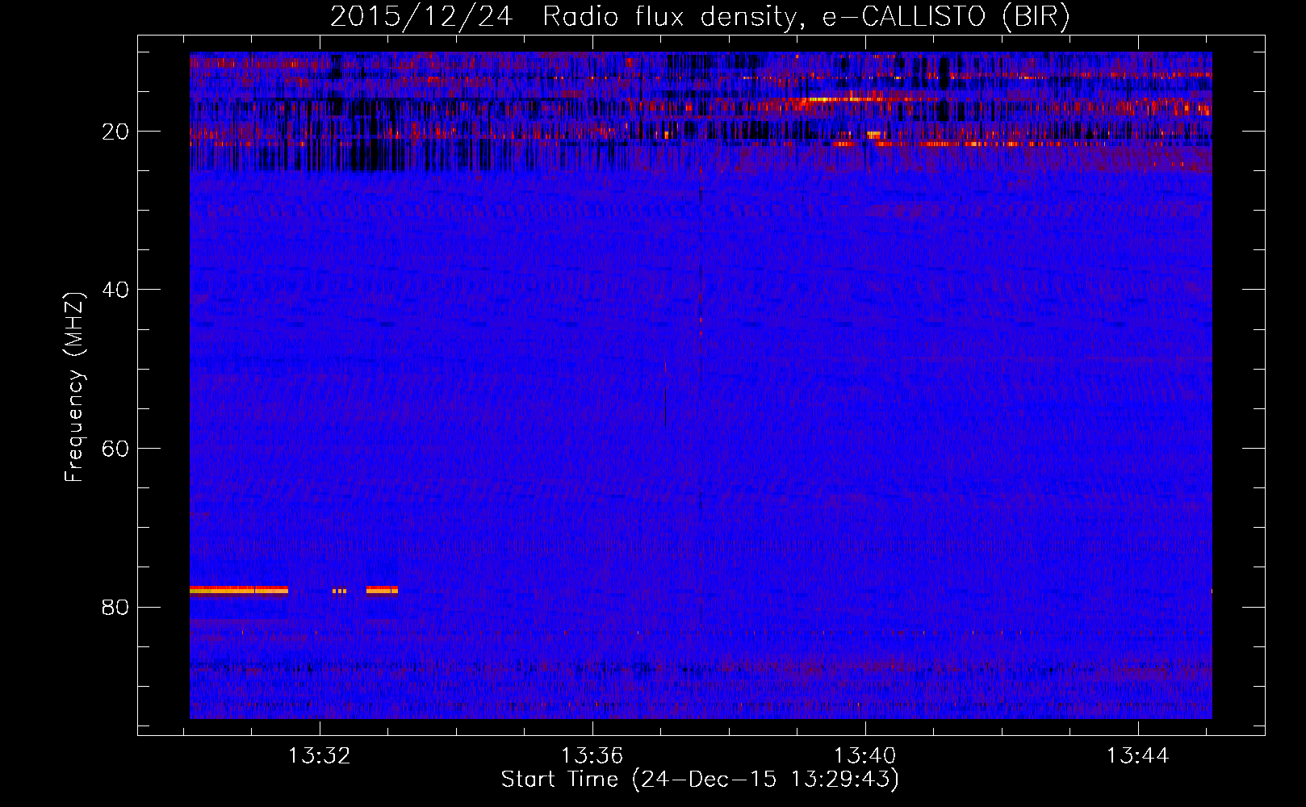Click the 13:44 time tick label
The image size is (1306, 807).
click(1138, 755)
